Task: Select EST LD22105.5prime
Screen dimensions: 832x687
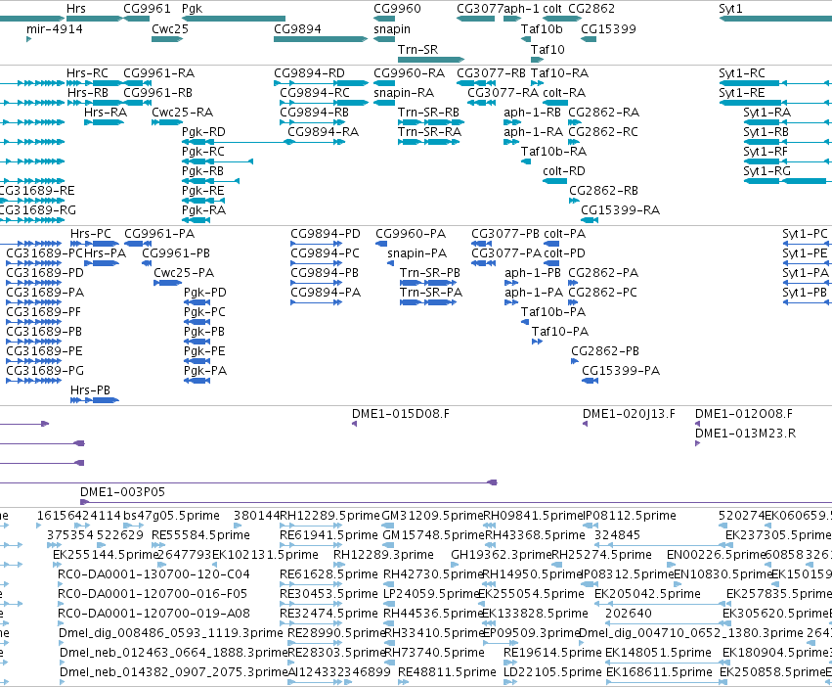Action: pyautogui.click(x=552, y=672)
